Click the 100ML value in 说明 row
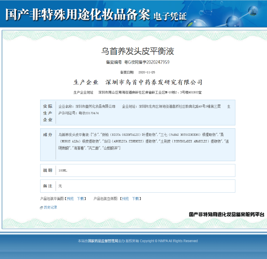The width and height of the screenshot is (267, 259). (x=63, y=170)
